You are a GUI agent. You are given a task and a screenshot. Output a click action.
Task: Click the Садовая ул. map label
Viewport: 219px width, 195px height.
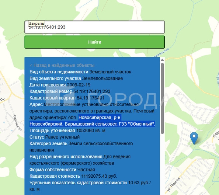[x=18, y=123]
